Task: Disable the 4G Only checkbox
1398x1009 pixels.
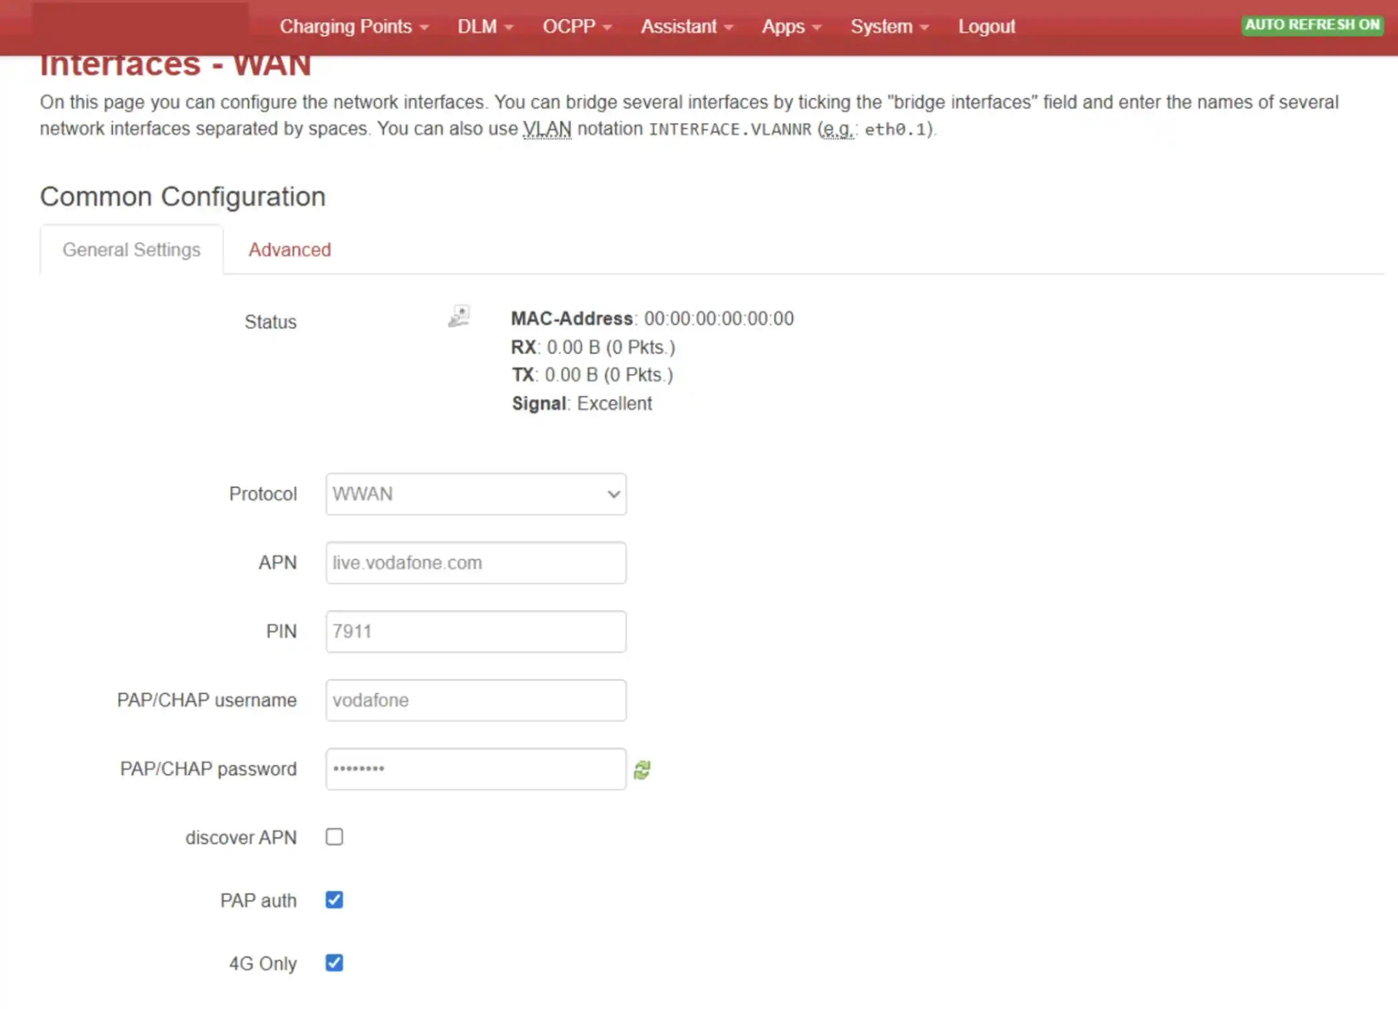Action: [335, 963]
